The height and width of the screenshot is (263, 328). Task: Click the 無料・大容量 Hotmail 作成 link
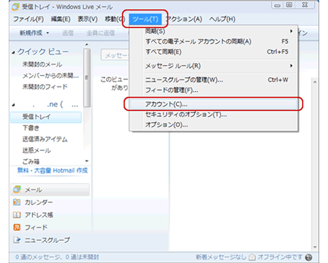click(52, 171)
